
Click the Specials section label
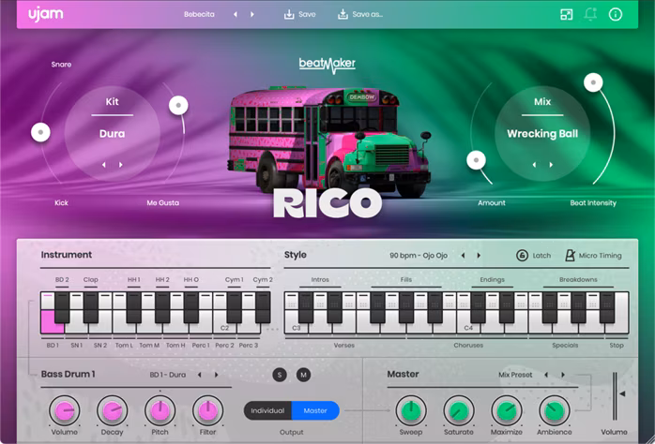[x=565, y=346]
